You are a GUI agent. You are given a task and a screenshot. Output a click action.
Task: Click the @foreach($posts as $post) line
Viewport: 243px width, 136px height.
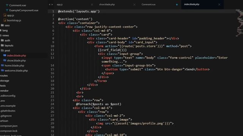point(99,104)
